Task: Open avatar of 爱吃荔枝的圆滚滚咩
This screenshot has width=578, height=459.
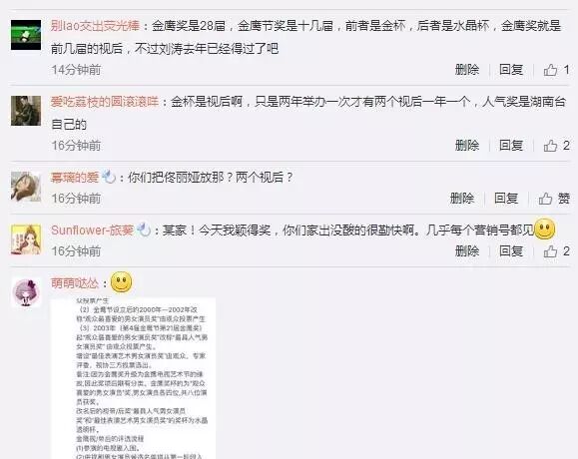Action: click(x=26, y=111)
